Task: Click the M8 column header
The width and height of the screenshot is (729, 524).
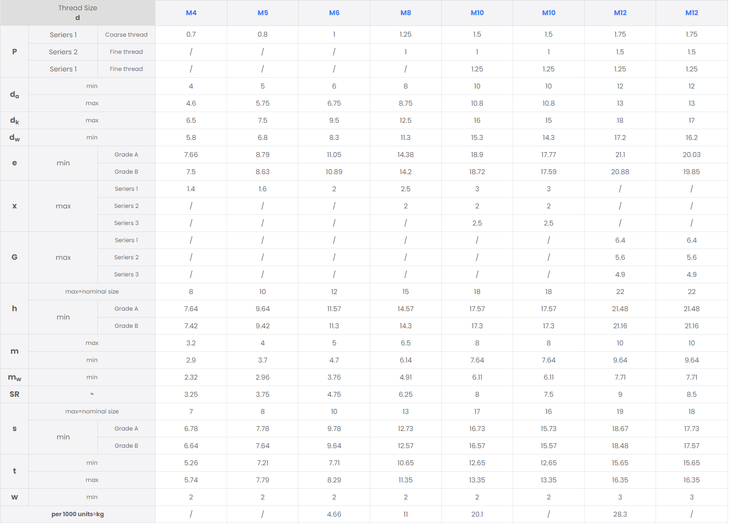Action: (x=406, y=13)
